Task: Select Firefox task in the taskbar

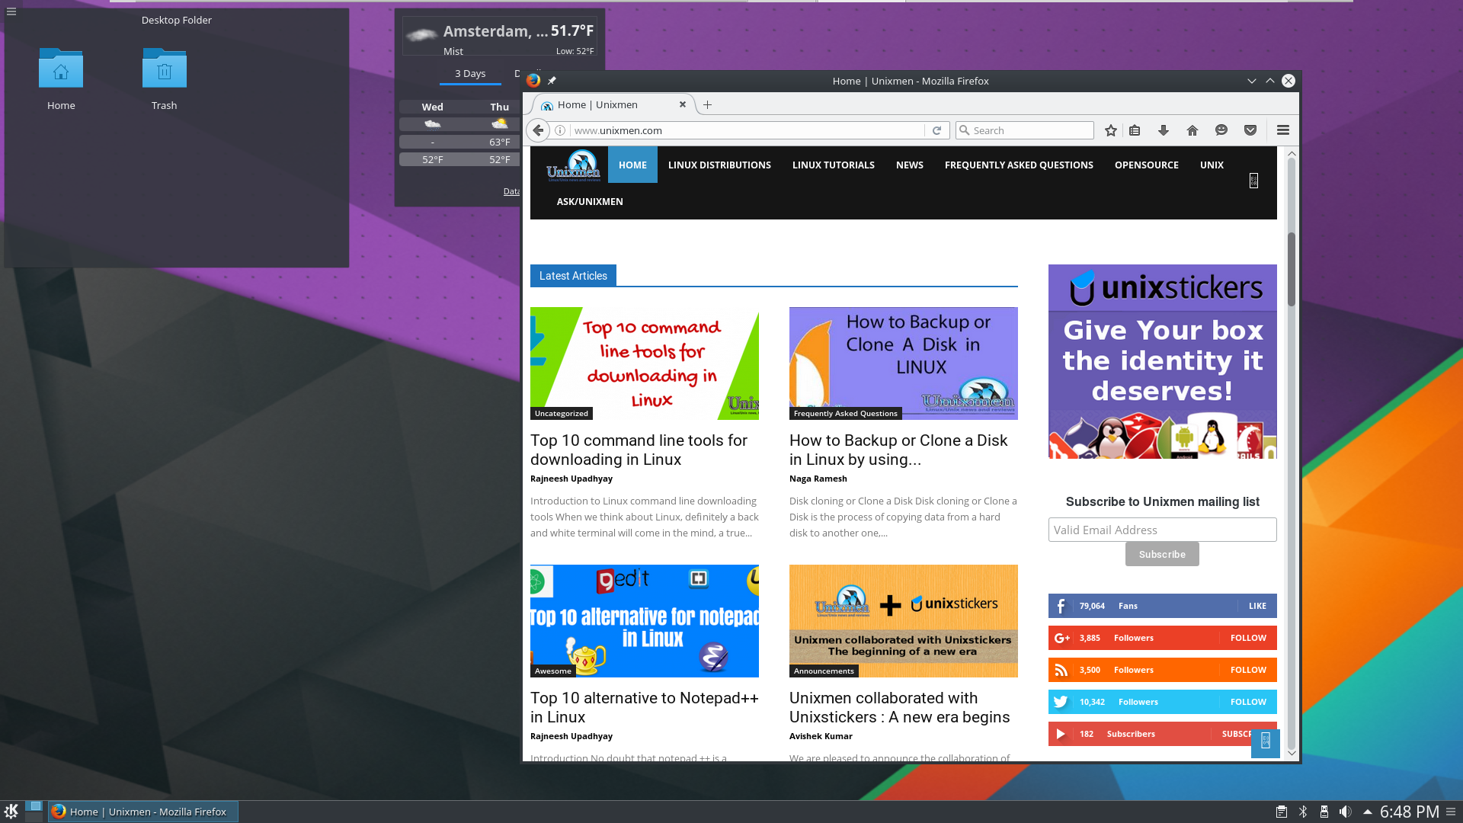Action: pos(143,812)
